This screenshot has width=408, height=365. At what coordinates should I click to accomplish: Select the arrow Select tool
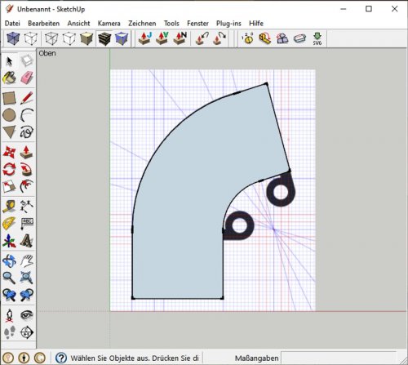(x=10, y=61)
